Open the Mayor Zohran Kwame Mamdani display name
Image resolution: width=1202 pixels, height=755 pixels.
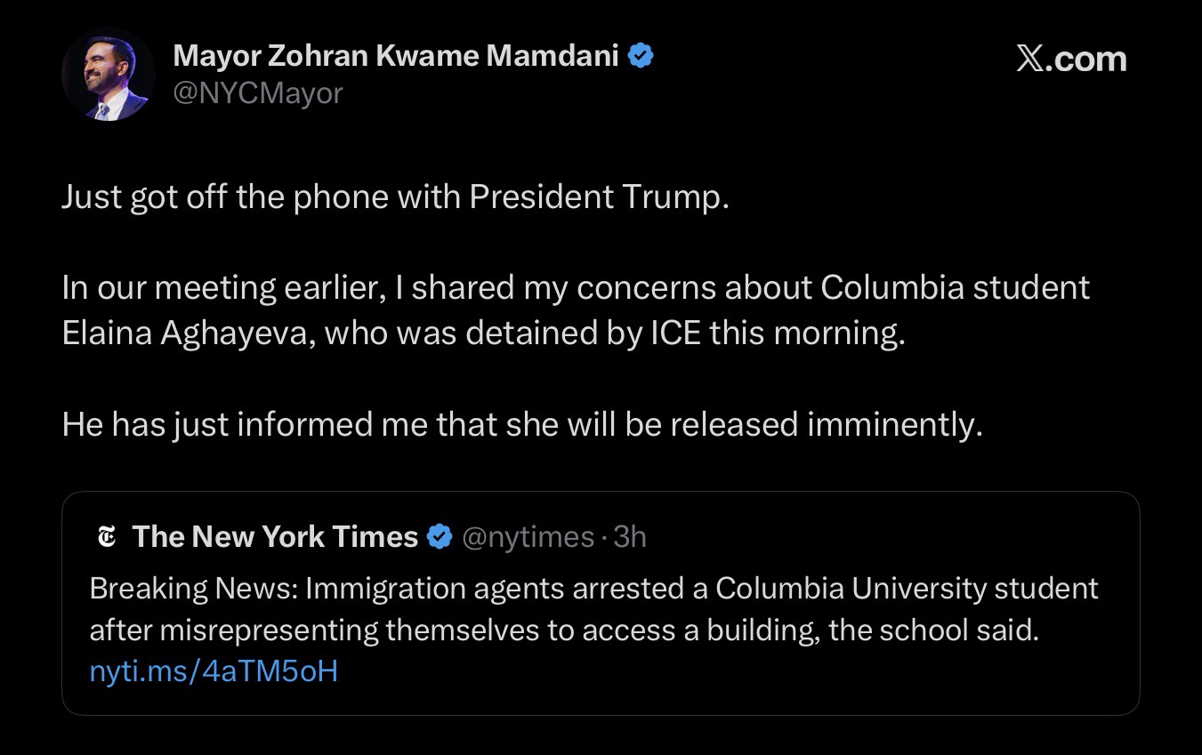395,56
